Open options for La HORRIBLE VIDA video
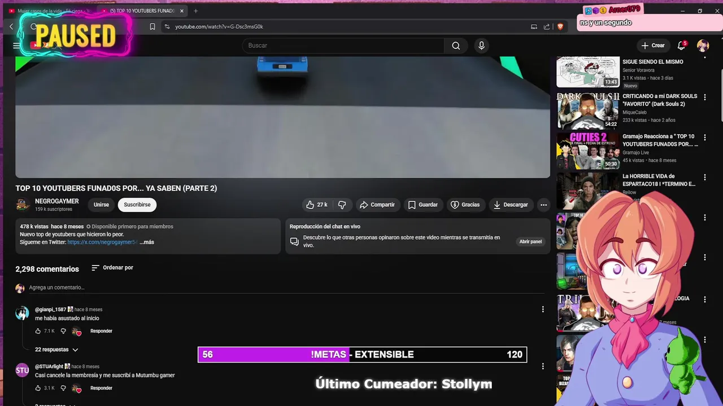723x406 pixels. [704, 177]
